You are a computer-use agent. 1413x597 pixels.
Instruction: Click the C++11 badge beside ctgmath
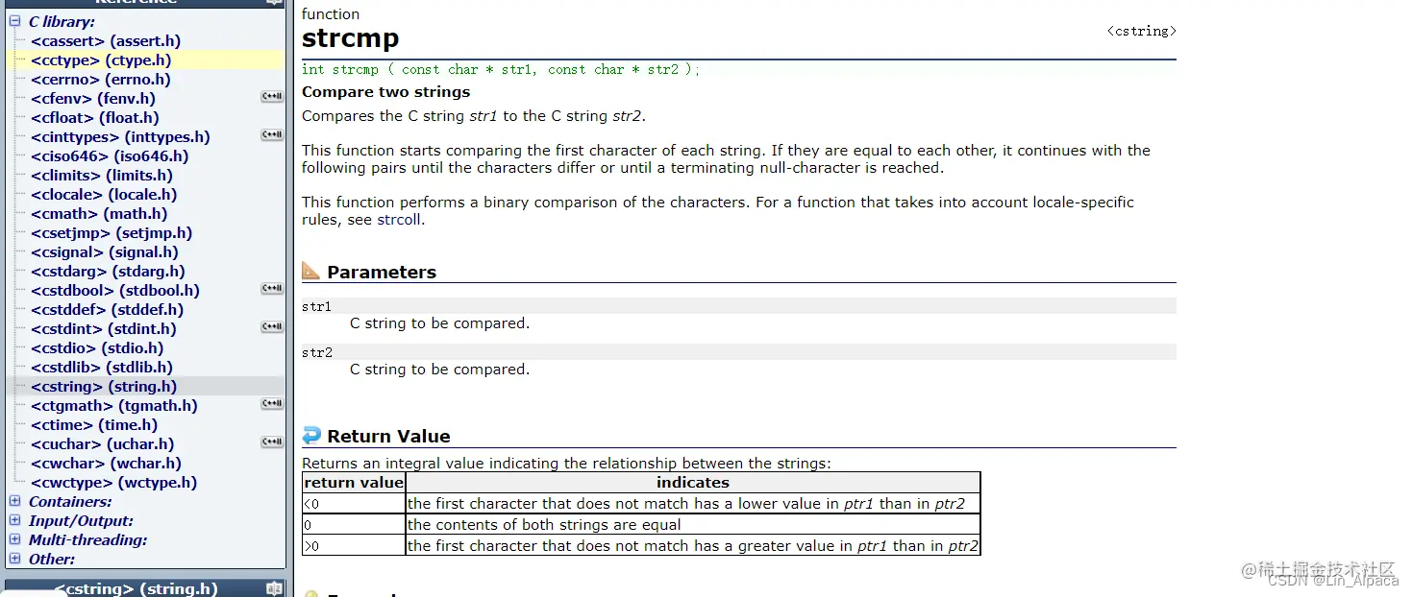tap(272, 404)
